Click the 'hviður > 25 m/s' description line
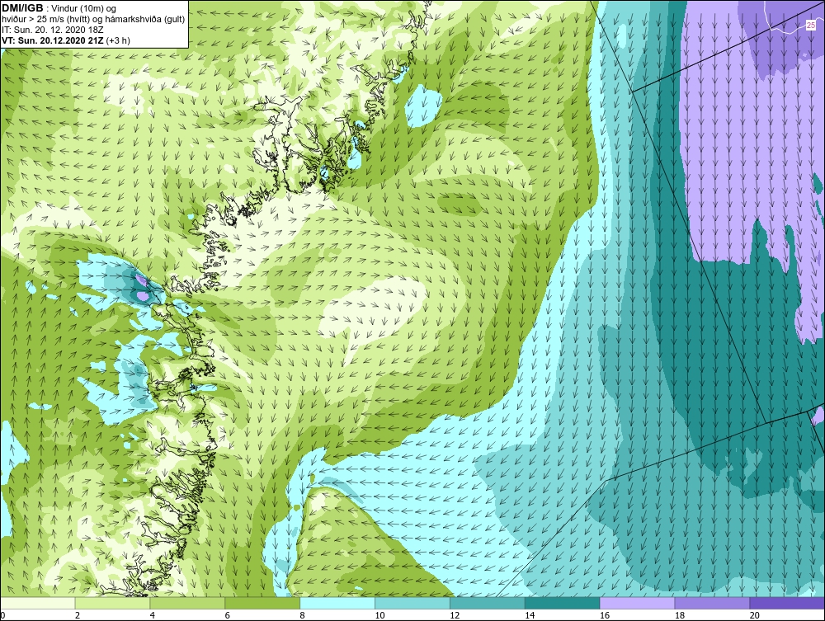The height and width of the screenshot is (621, 825). click(x=93, y=20)
